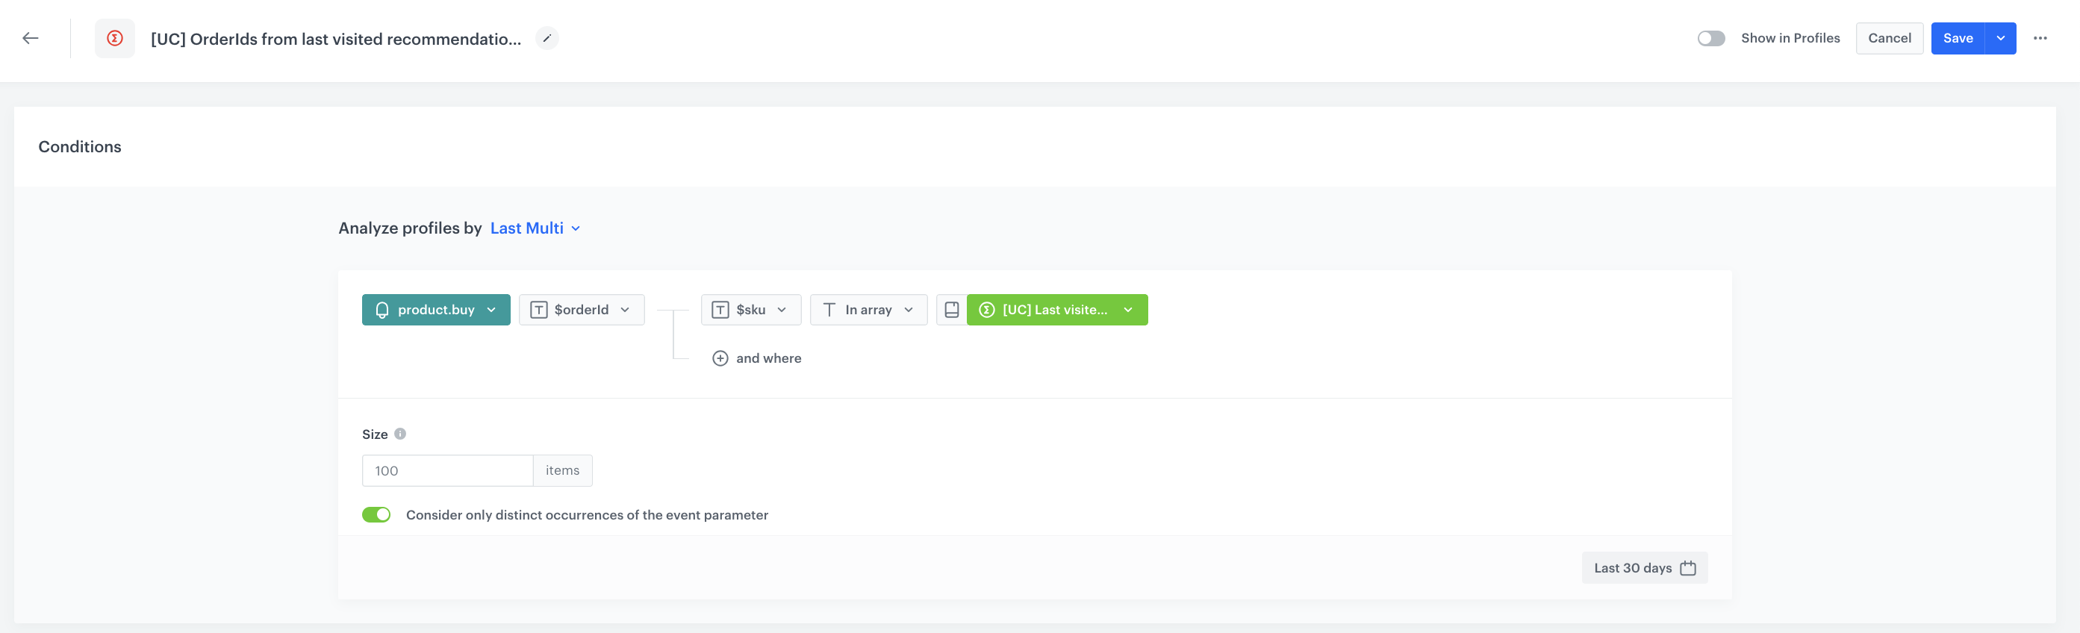
Task: Click the book icon before the aggregate value
Action: click(951, 310)
